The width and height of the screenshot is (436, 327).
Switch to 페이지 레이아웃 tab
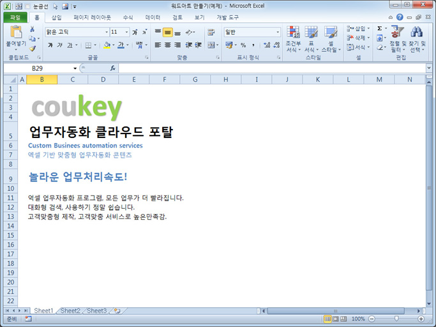click(92, 17)
